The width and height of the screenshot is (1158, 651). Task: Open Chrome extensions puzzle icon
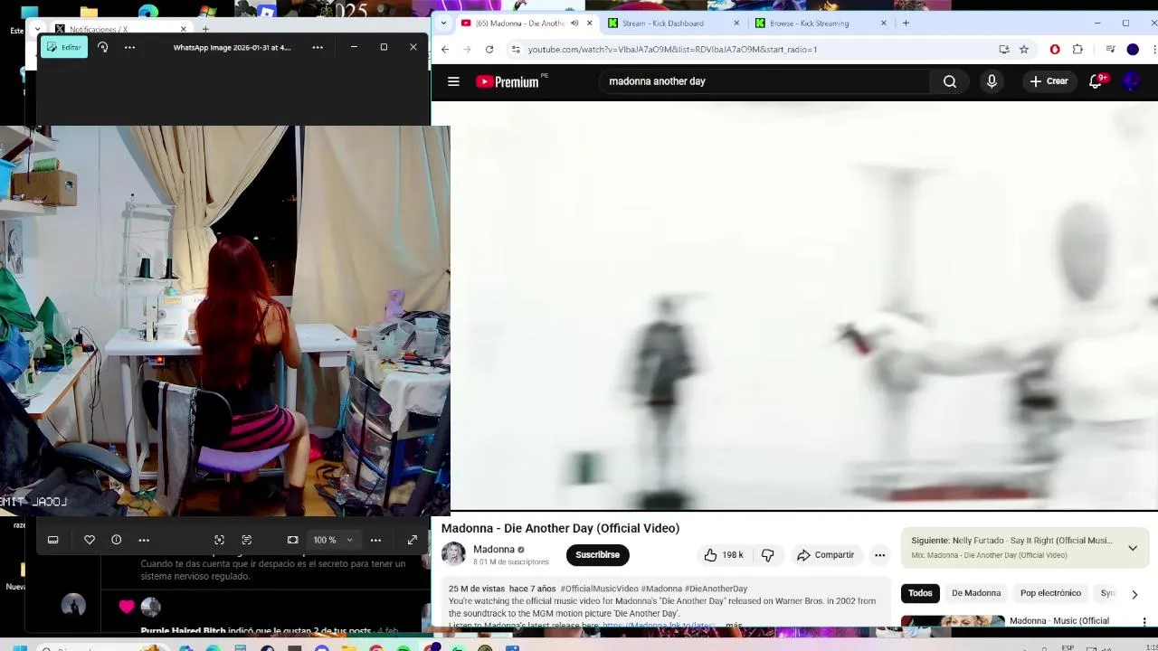[x=1077, y=50]
